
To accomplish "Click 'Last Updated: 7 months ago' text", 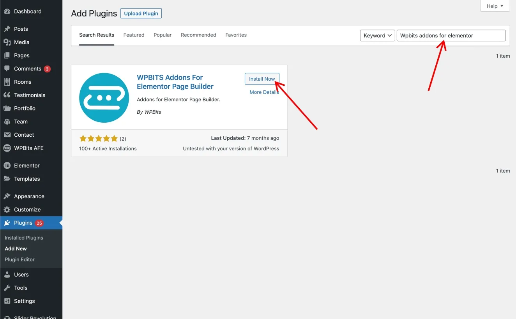I will coord(245,138).
